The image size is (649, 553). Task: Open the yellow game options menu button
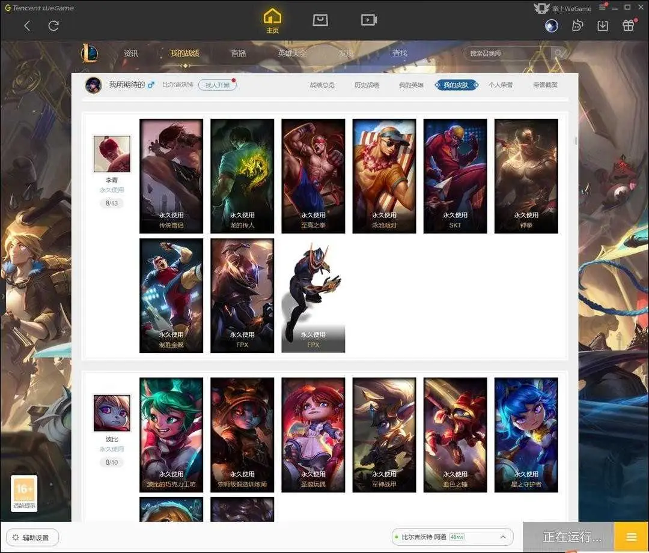click(631, 537)
